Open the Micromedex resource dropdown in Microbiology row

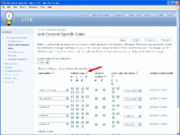[133, 99]
